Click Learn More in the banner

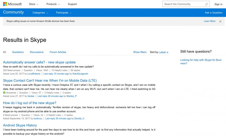(x=209, y=21)
